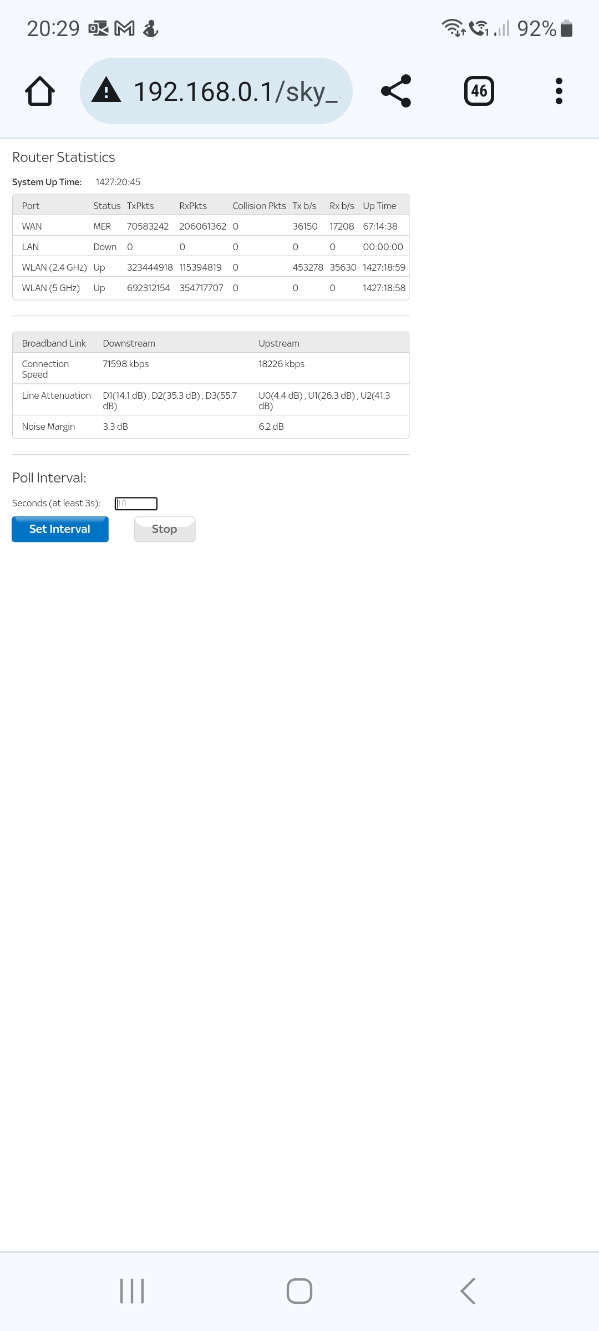The image size is (599, 1331).
Task: Select the WAN TxPkts value 70583242
Action: (x=148, y=226)
